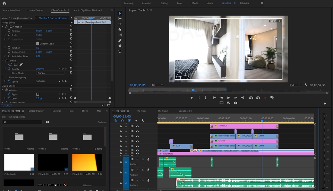Screen dimensions: 333x191
Task: Click new bin icon in project panel
Action: click(x=48, y=122)
